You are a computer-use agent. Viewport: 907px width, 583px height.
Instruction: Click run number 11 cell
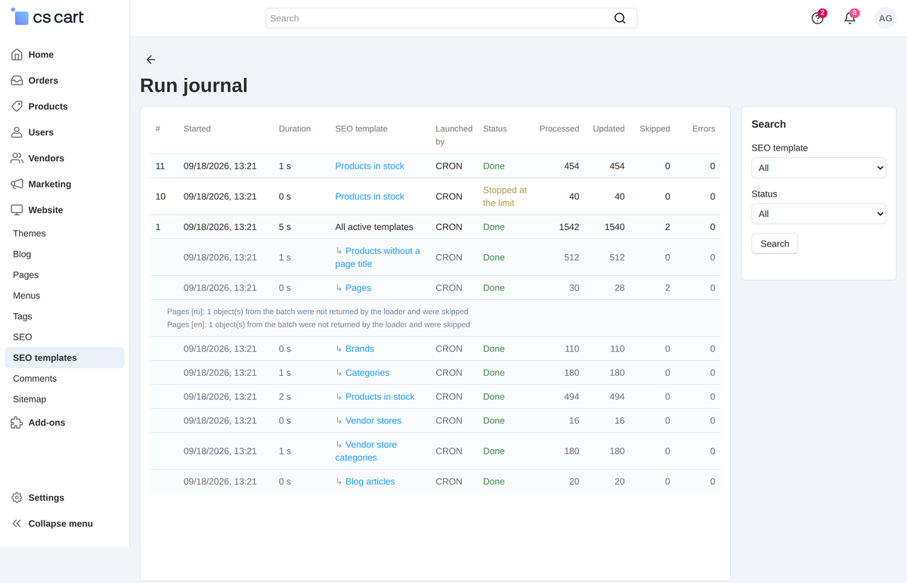(160, 166)
